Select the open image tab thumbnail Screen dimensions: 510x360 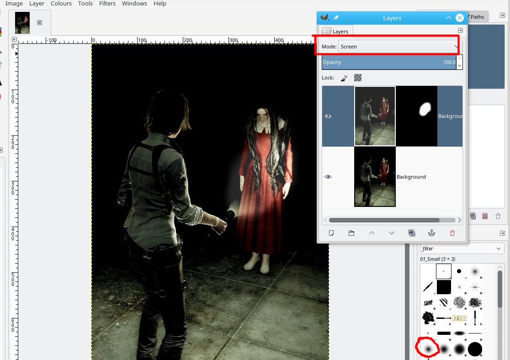tap(22, 23)
